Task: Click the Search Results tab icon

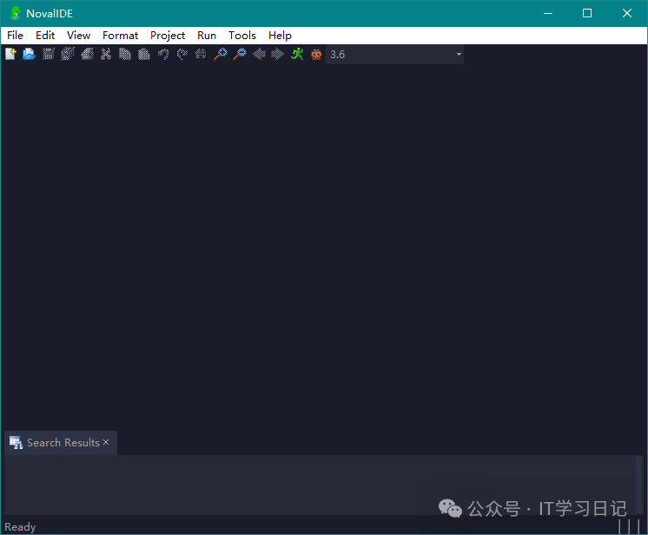Action: pyautogui.click(x=16, y=442)
